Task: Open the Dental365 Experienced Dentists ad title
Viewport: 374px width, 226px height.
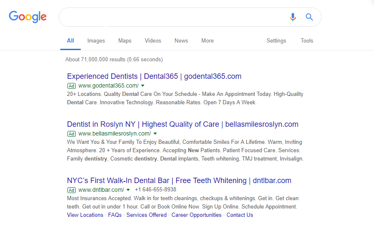Action: click(154, 76)
